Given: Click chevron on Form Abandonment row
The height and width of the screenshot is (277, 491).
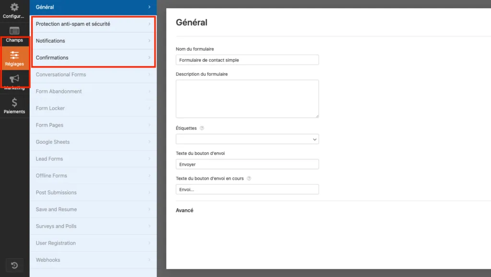Looking at the screenshot, I should tap(150, 92).
